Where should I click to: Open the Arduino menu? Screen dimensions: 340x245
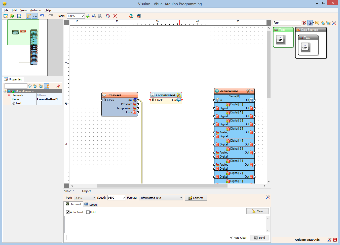pyautogui.click(x=35, y=10)
